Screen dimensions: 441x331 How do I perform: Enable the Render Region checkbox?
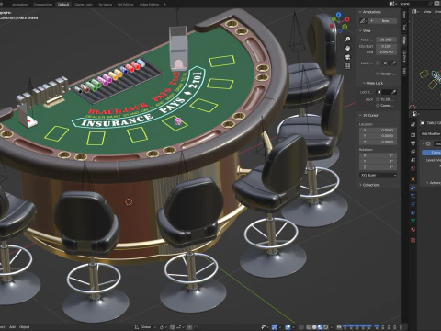(x=378, y=74)
